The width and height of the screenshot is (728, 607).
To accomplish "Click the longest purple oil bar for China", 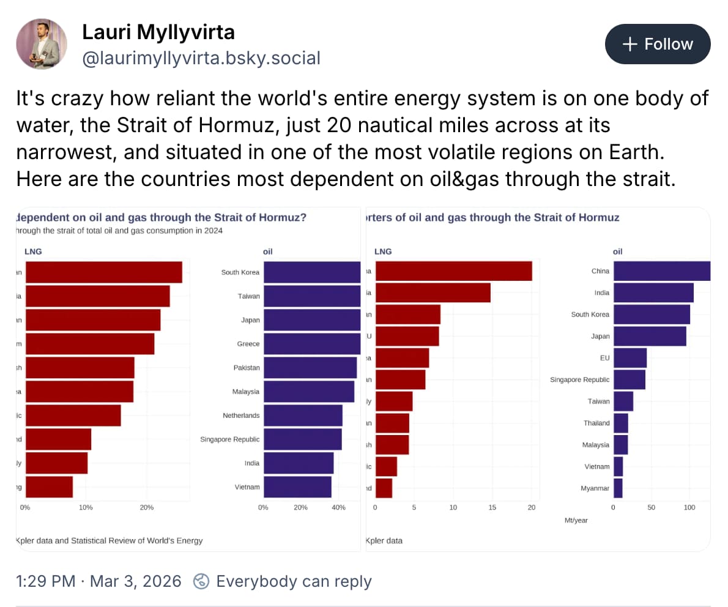I will coord(661,271).
